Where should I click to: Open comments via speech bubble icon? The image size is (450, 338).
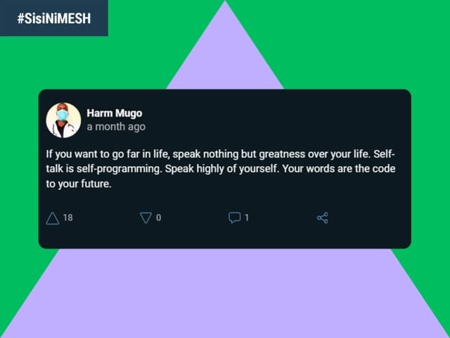pos(234,218)
